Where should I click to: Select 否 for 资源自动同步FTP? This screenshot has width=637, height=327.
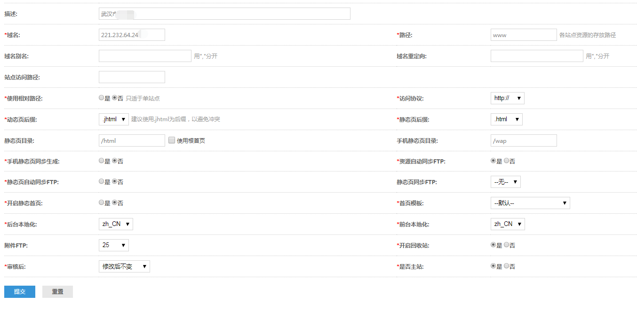pos(506,161)
